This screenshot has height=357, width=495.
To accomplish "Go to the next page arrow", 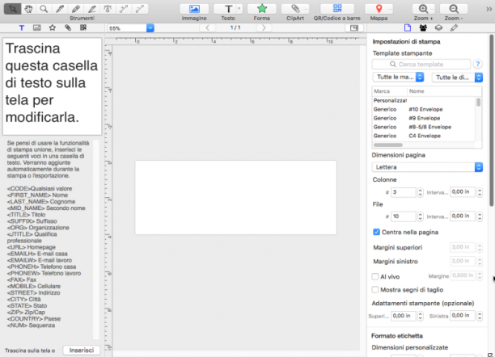I will pyautogui.click(x=264, y=27).
